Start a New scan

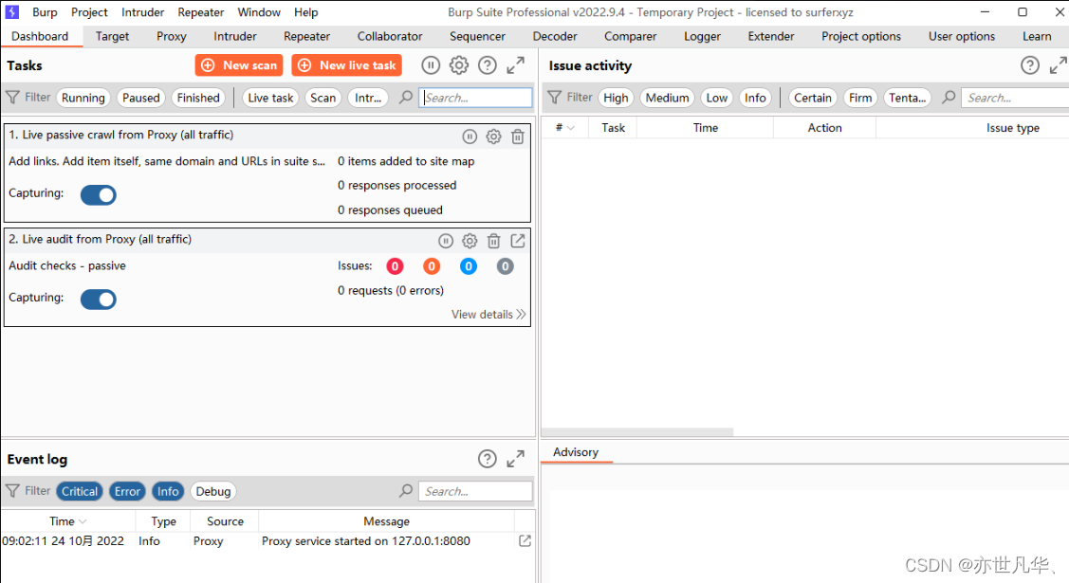click(239, 65)
